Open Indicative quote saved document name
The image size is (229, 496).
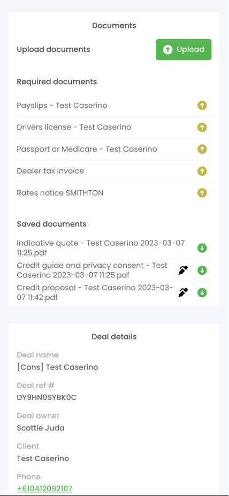(101, 248)
